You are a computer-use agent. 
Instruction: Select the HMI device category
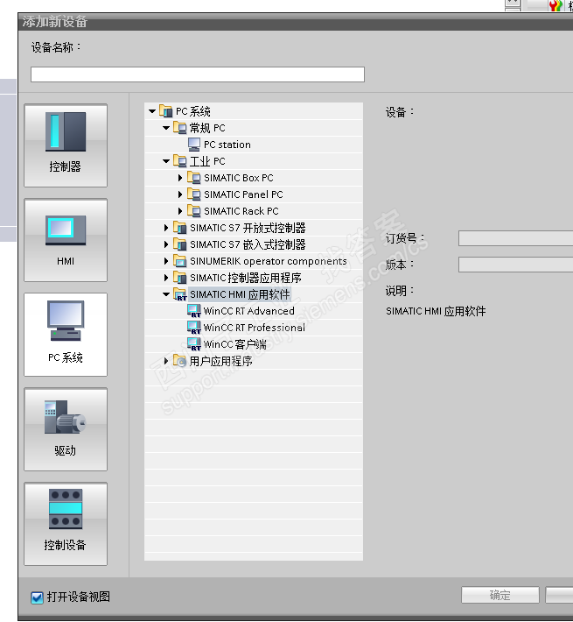(x=66, y=240)
